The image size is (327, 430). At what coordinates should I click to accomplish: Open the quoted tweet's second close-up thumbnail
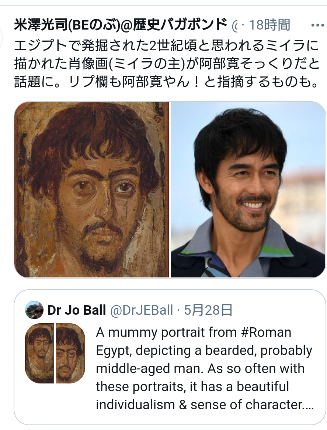tap(71, 354)
